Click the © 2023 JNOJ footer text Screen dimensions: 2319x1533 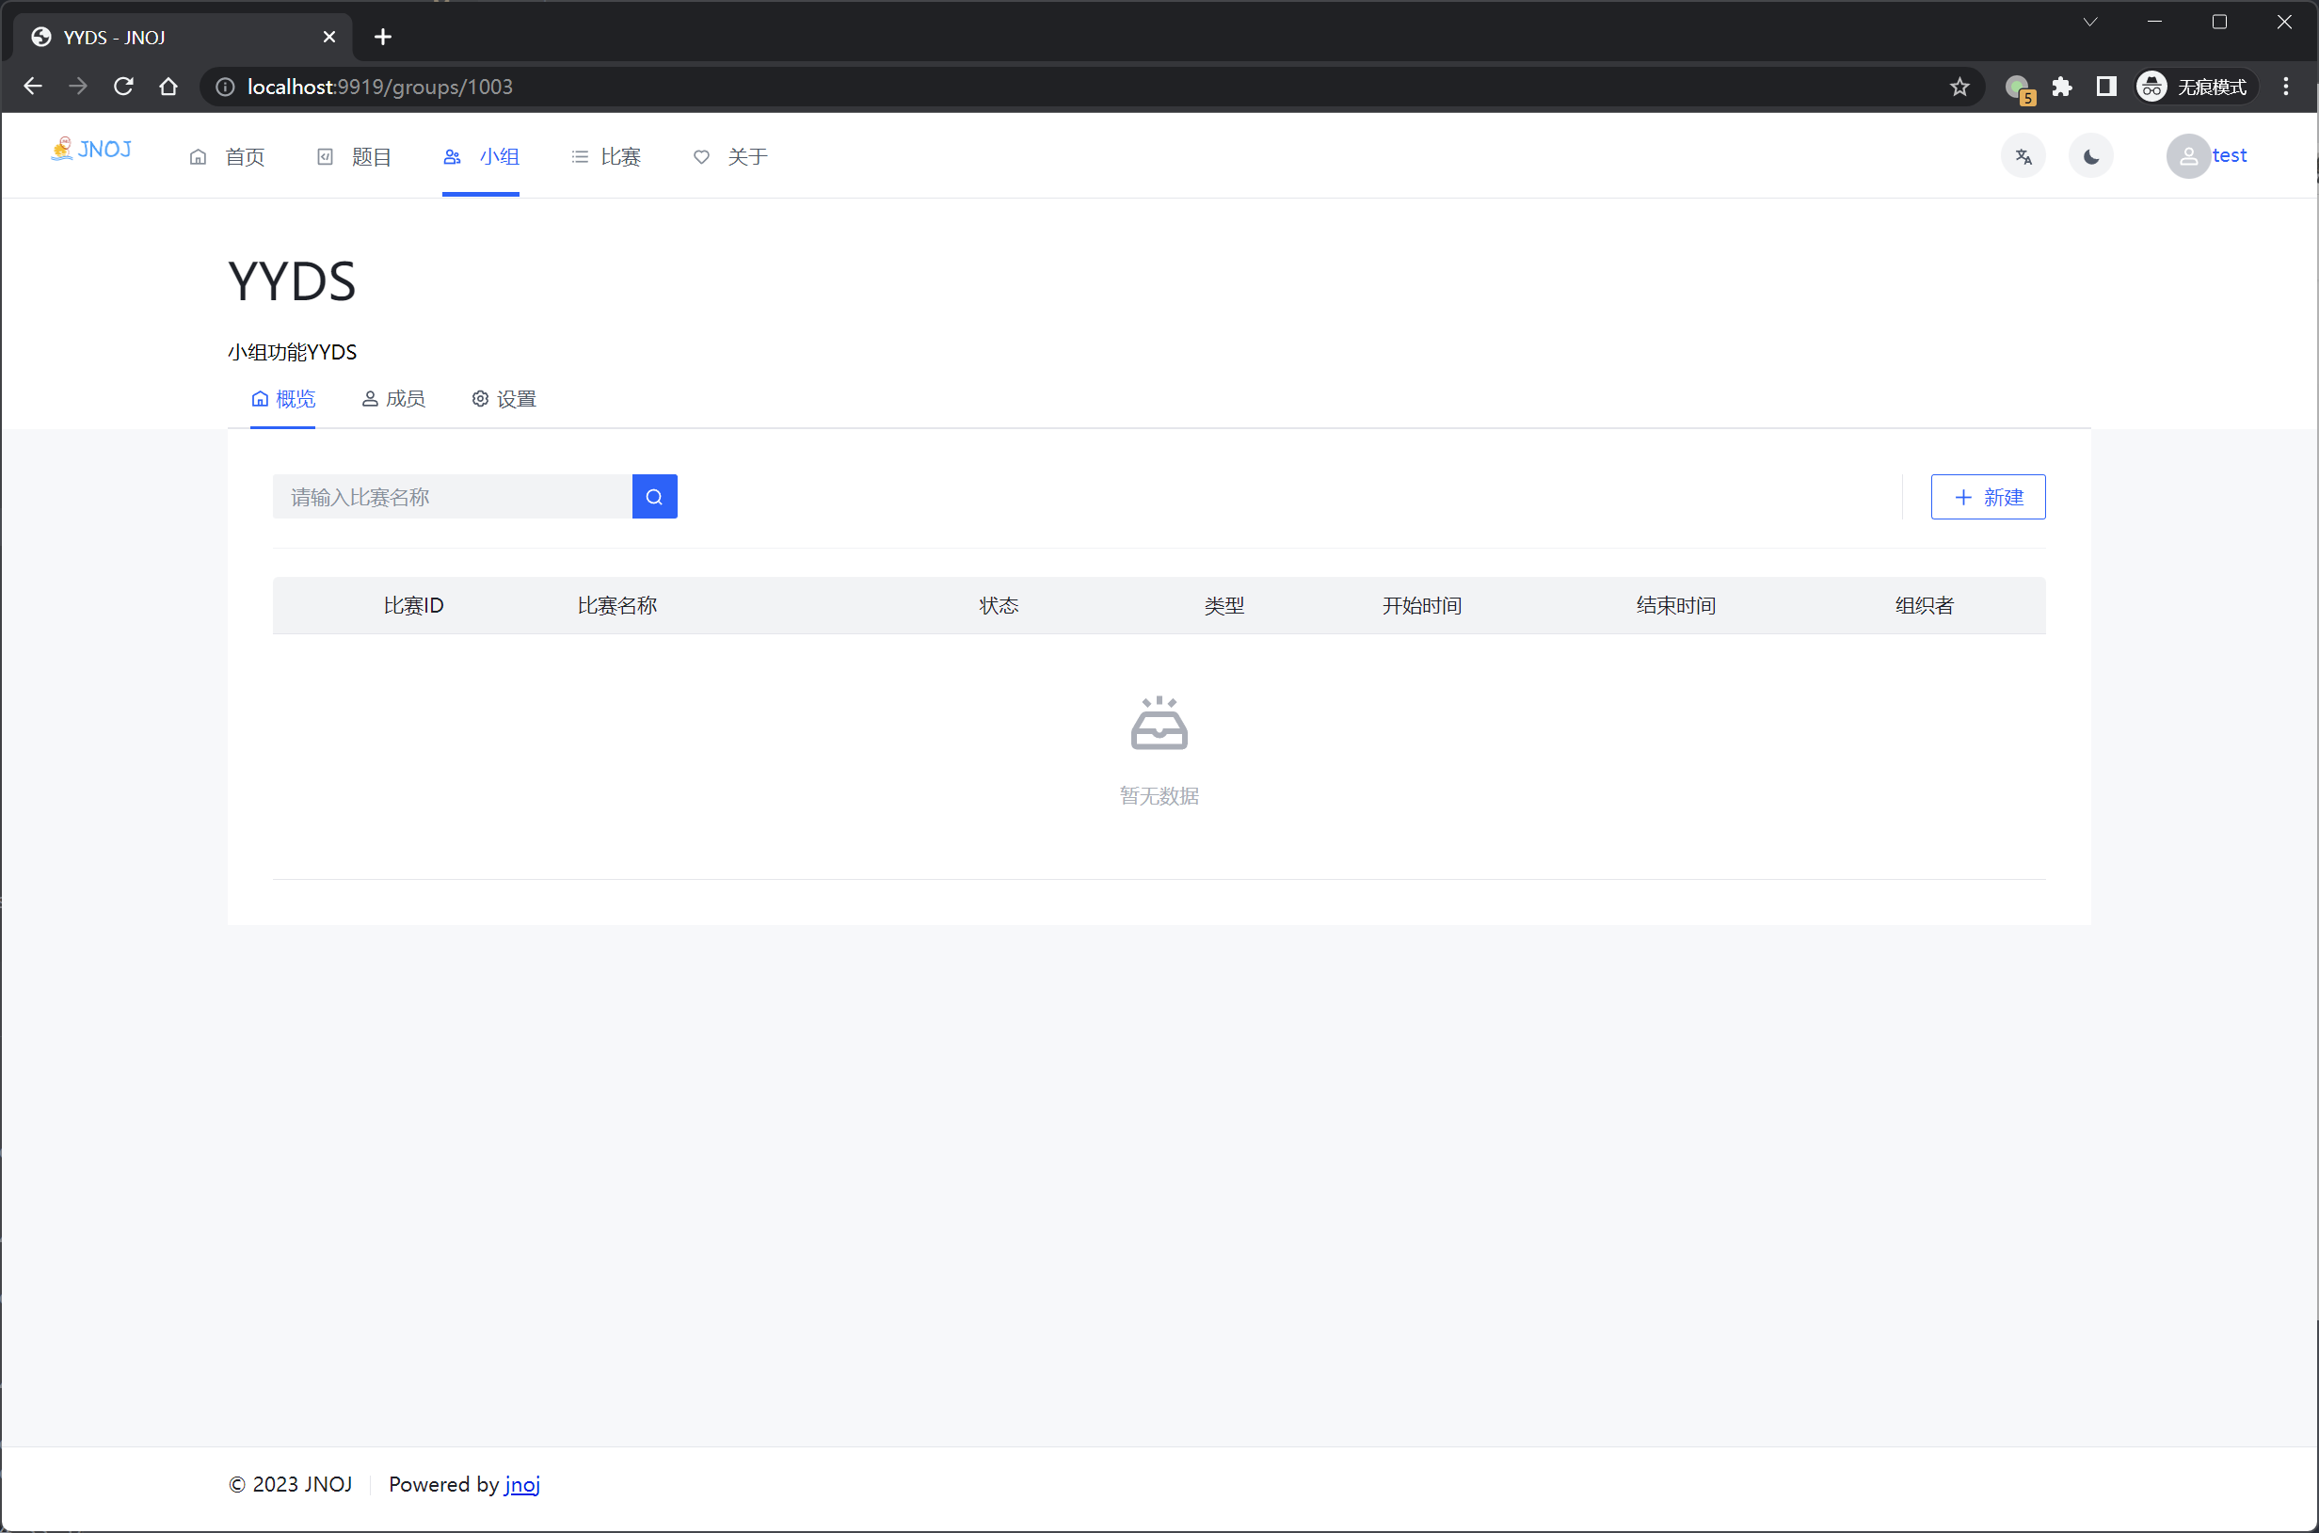291,1484
